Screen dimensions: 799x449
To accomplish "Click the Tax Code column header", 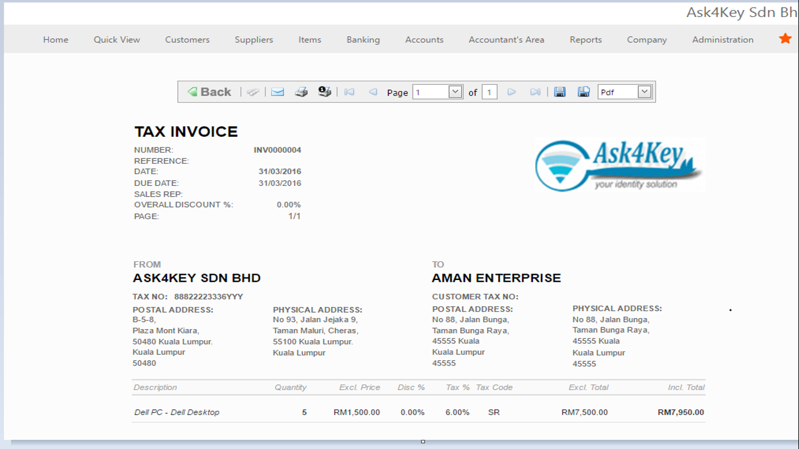I will (494, 387).
